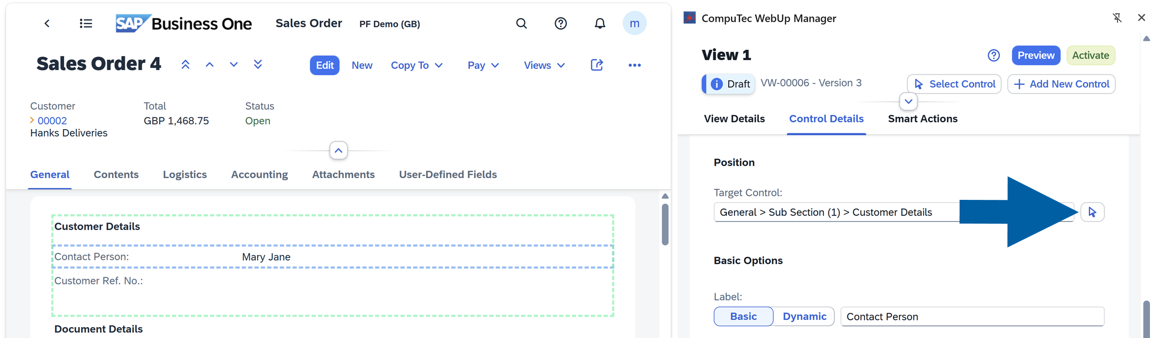Click the Edit button

point(324,65)
